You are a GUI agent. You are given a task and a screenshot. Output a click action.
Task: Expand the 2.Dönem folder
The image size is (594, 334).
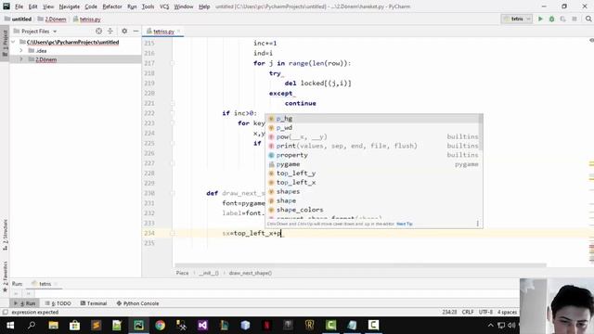(21, 59)
